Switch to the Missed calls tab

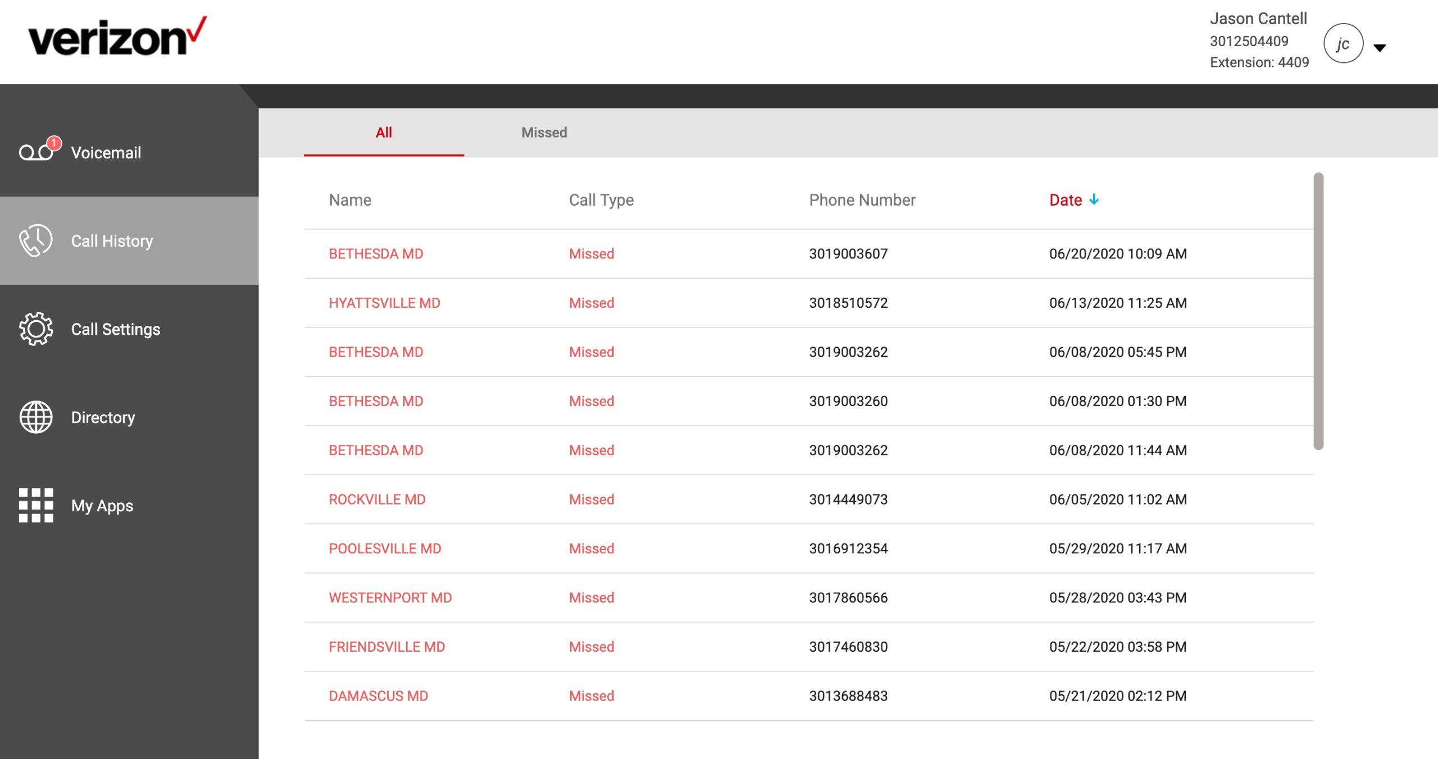[x=544, y=132]
